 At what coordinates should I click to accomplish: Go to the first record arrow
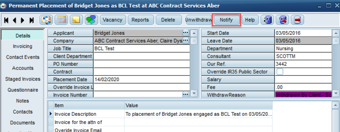coord(6,20)
